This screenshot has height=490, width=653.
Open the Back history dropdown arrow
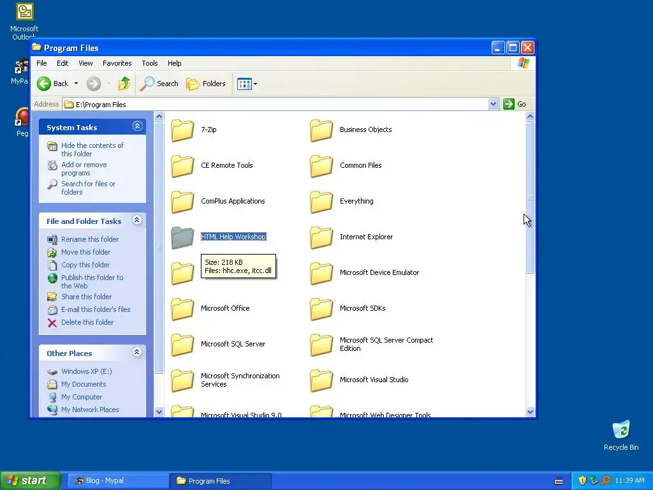click(x=77, y=84)
